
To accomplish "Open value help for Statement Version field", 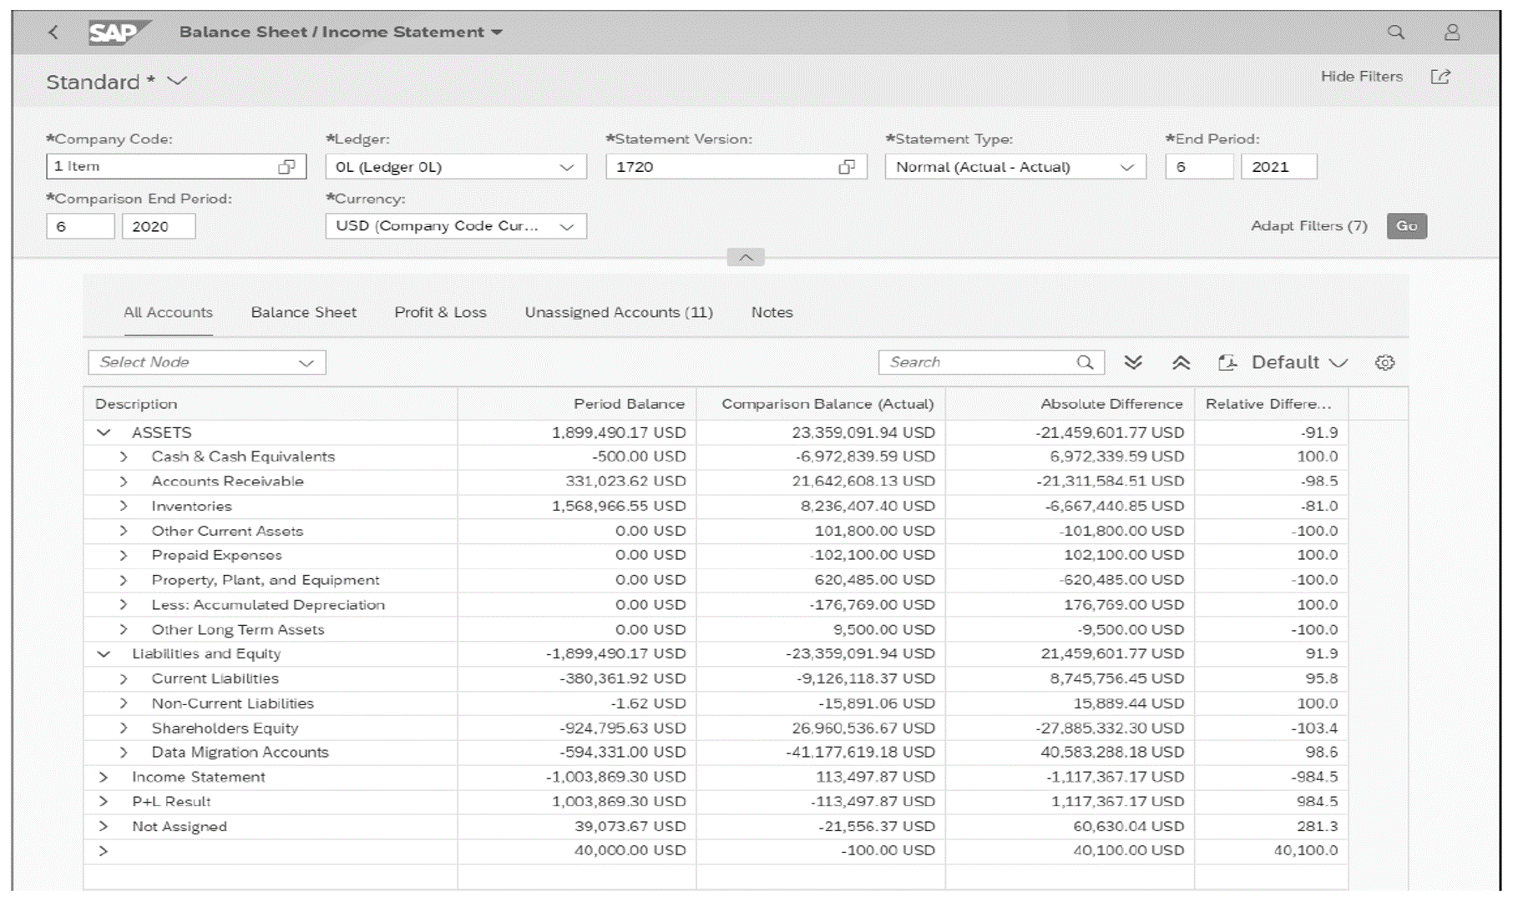I will tap(846, 166).
